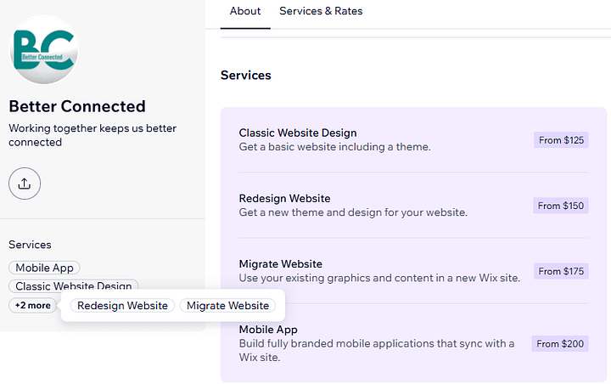The image size is (611, 384).
Task: Open the Migrate Website service title
Action: (280, 264)
